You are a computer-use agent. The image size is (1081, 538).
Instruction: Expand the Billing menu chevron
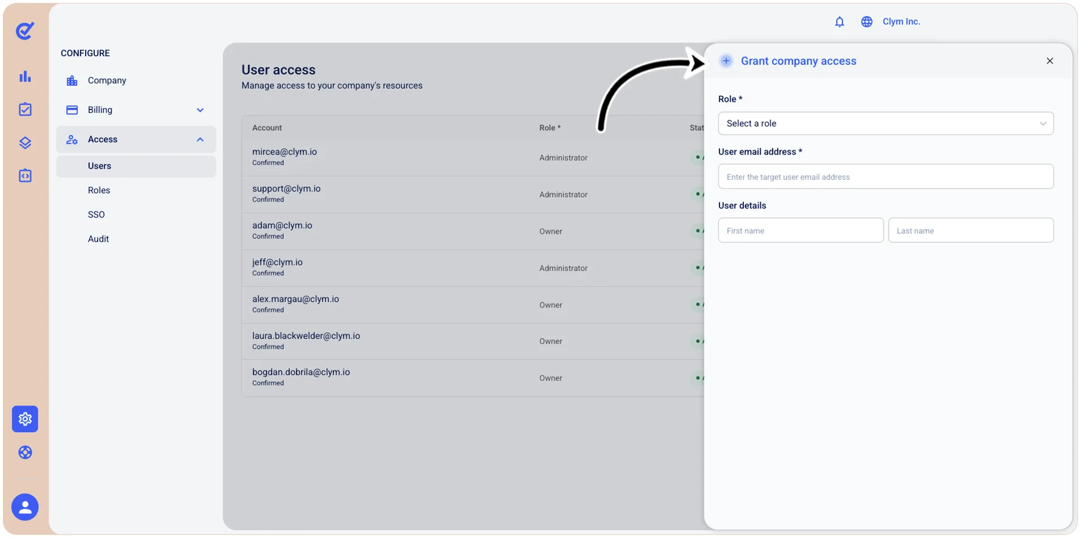pyautogui.click(x=200, y=110)
